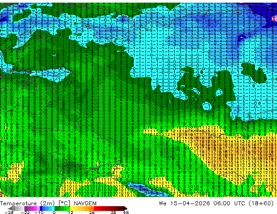Click the dark green segment of the color scale
The image size is (277, 214).
coord(56,208)
